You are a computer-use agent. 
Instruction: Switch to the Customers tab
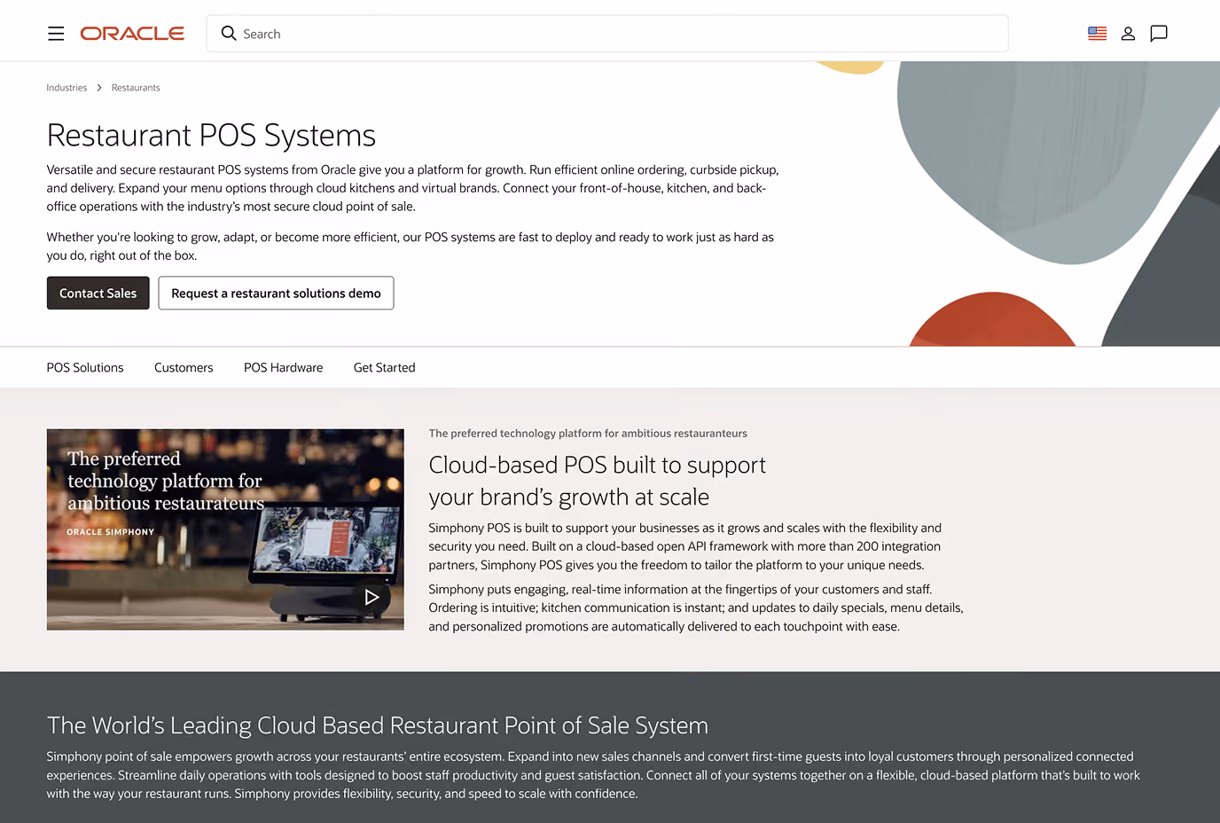click(x=184, y=367)
